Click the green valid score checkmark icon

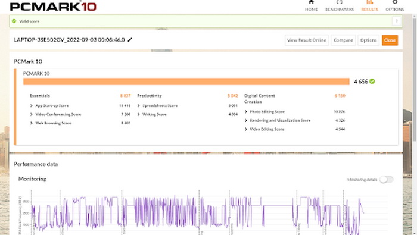[x=14, y=21]
